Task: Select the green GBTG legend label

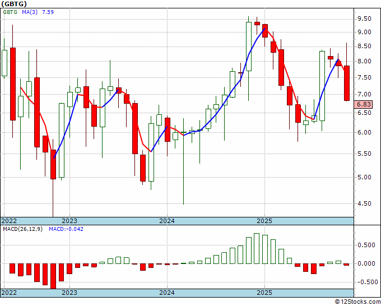Action: (10, 12)
